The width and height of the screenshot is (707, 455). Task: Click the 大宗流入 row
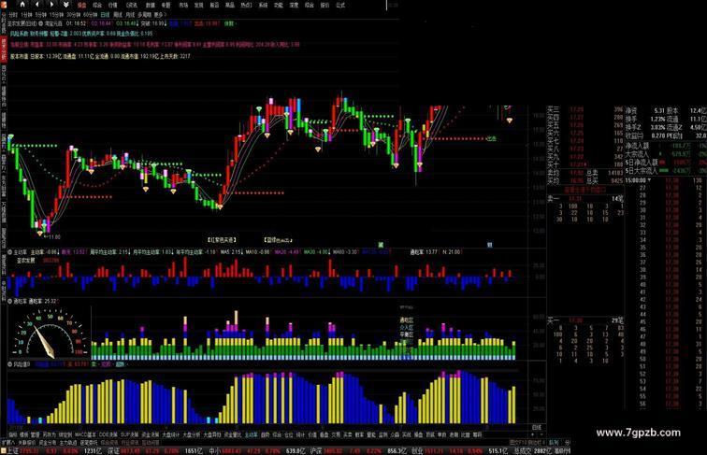[x=666, y=154]
